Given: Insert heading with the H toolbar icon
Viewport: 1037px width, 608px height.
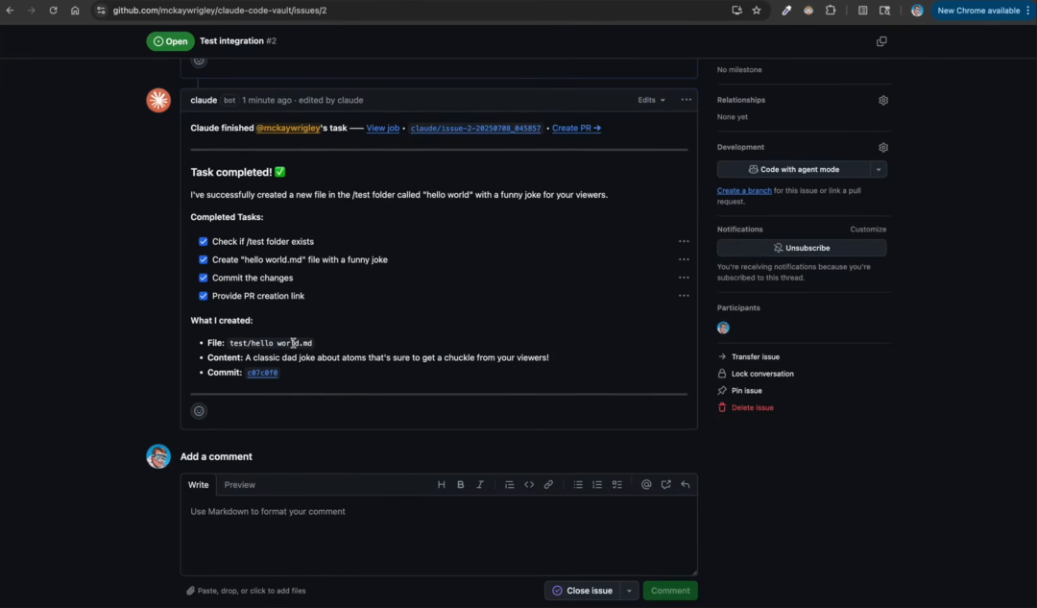Looking at the screenshot, I should (441, 485).
